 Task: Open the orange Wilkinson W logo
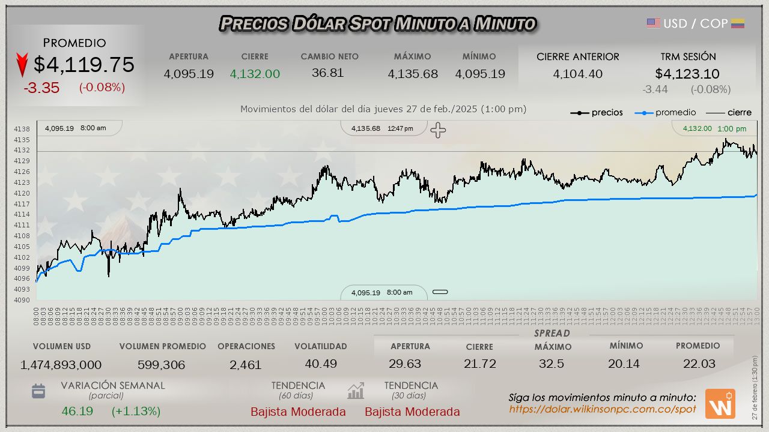coord(720,403)
